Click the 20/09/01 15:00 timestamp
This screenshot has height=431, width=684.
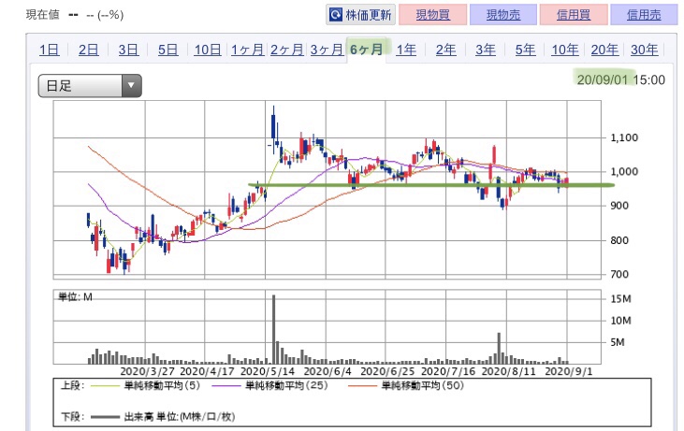pyautogui.click(x=620, y=79)
